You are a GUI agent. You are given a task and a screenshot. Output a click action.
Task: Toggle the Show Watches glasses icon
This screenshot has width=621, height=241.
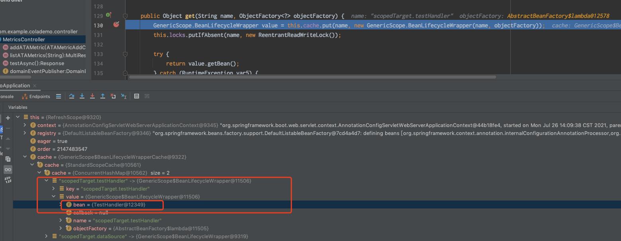8,170
